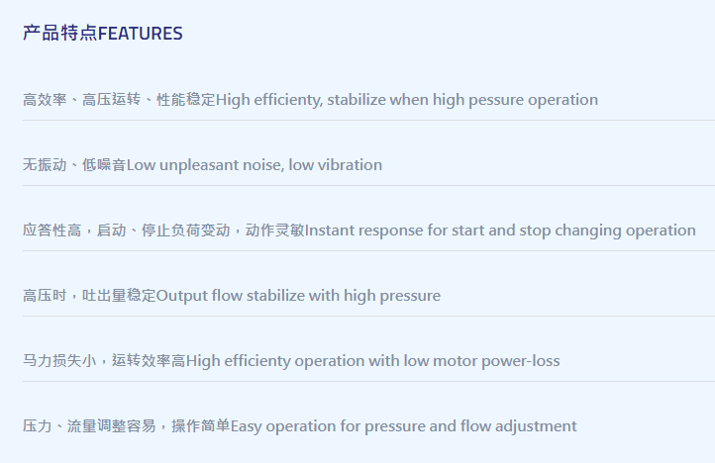Click 'High efficienty, stabilize when high pessure operation'
715x463 pixels.
(407, 100)
